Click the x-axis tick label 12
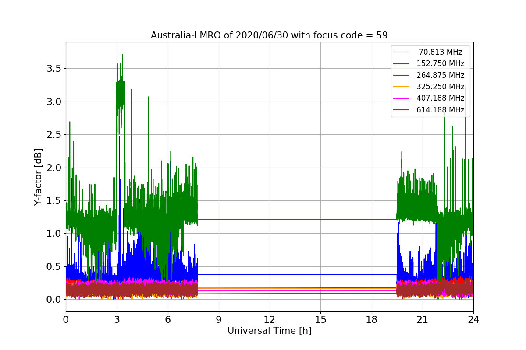 270,319
